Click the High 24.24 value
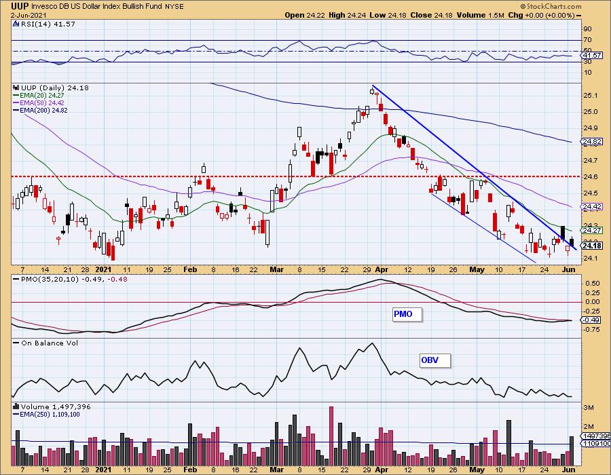The width and height of the screenshot is (611, 475). [x=348, y=15]
